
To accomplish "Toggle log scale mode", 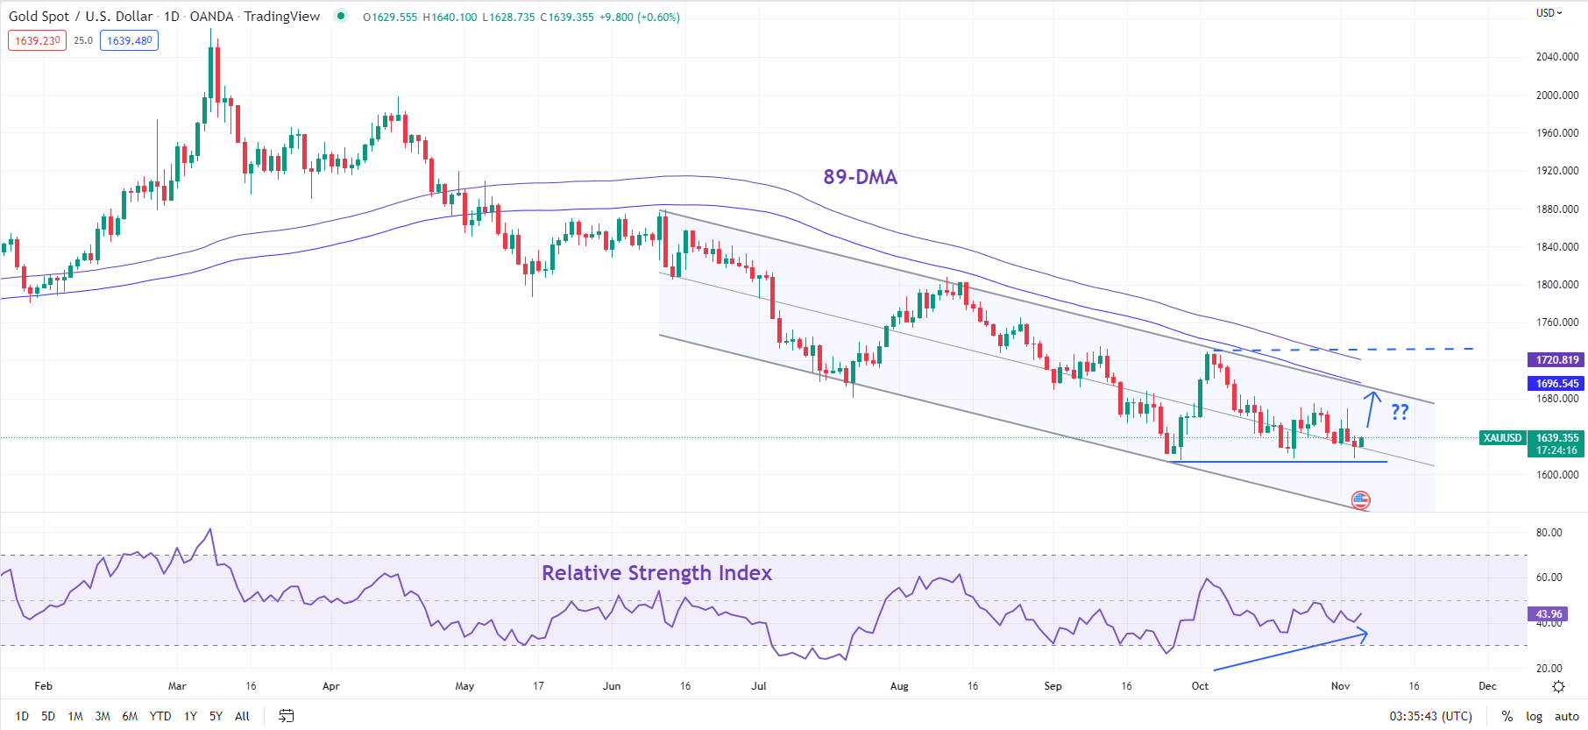I will pyautogui.click(x=1534, y=716).
